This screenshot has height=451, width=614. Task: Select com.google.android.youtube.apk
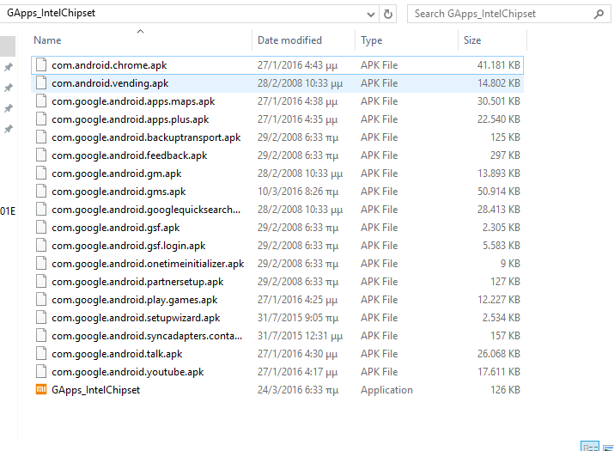128,371
